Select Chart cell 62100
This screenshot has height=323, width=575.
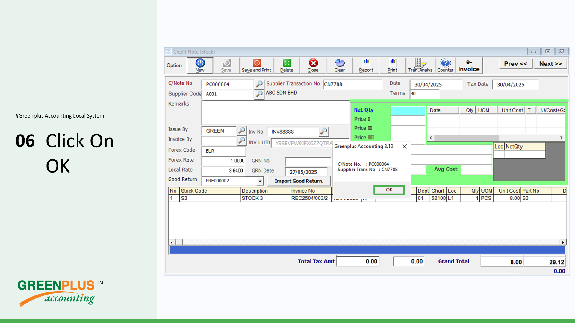tap(438, 198)
